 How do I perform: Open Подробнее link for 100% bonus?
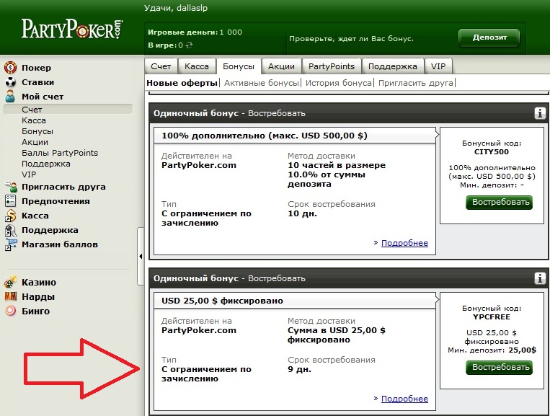coord(404,243)
